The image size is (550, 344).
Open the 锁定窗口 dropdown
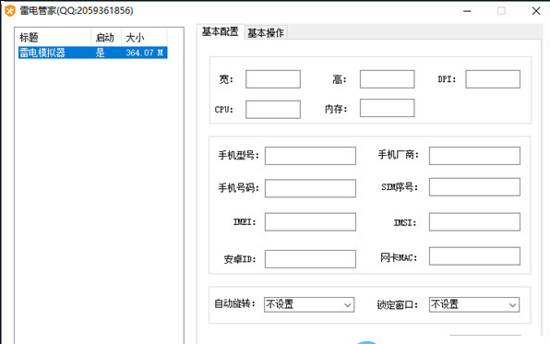[474, 304]
